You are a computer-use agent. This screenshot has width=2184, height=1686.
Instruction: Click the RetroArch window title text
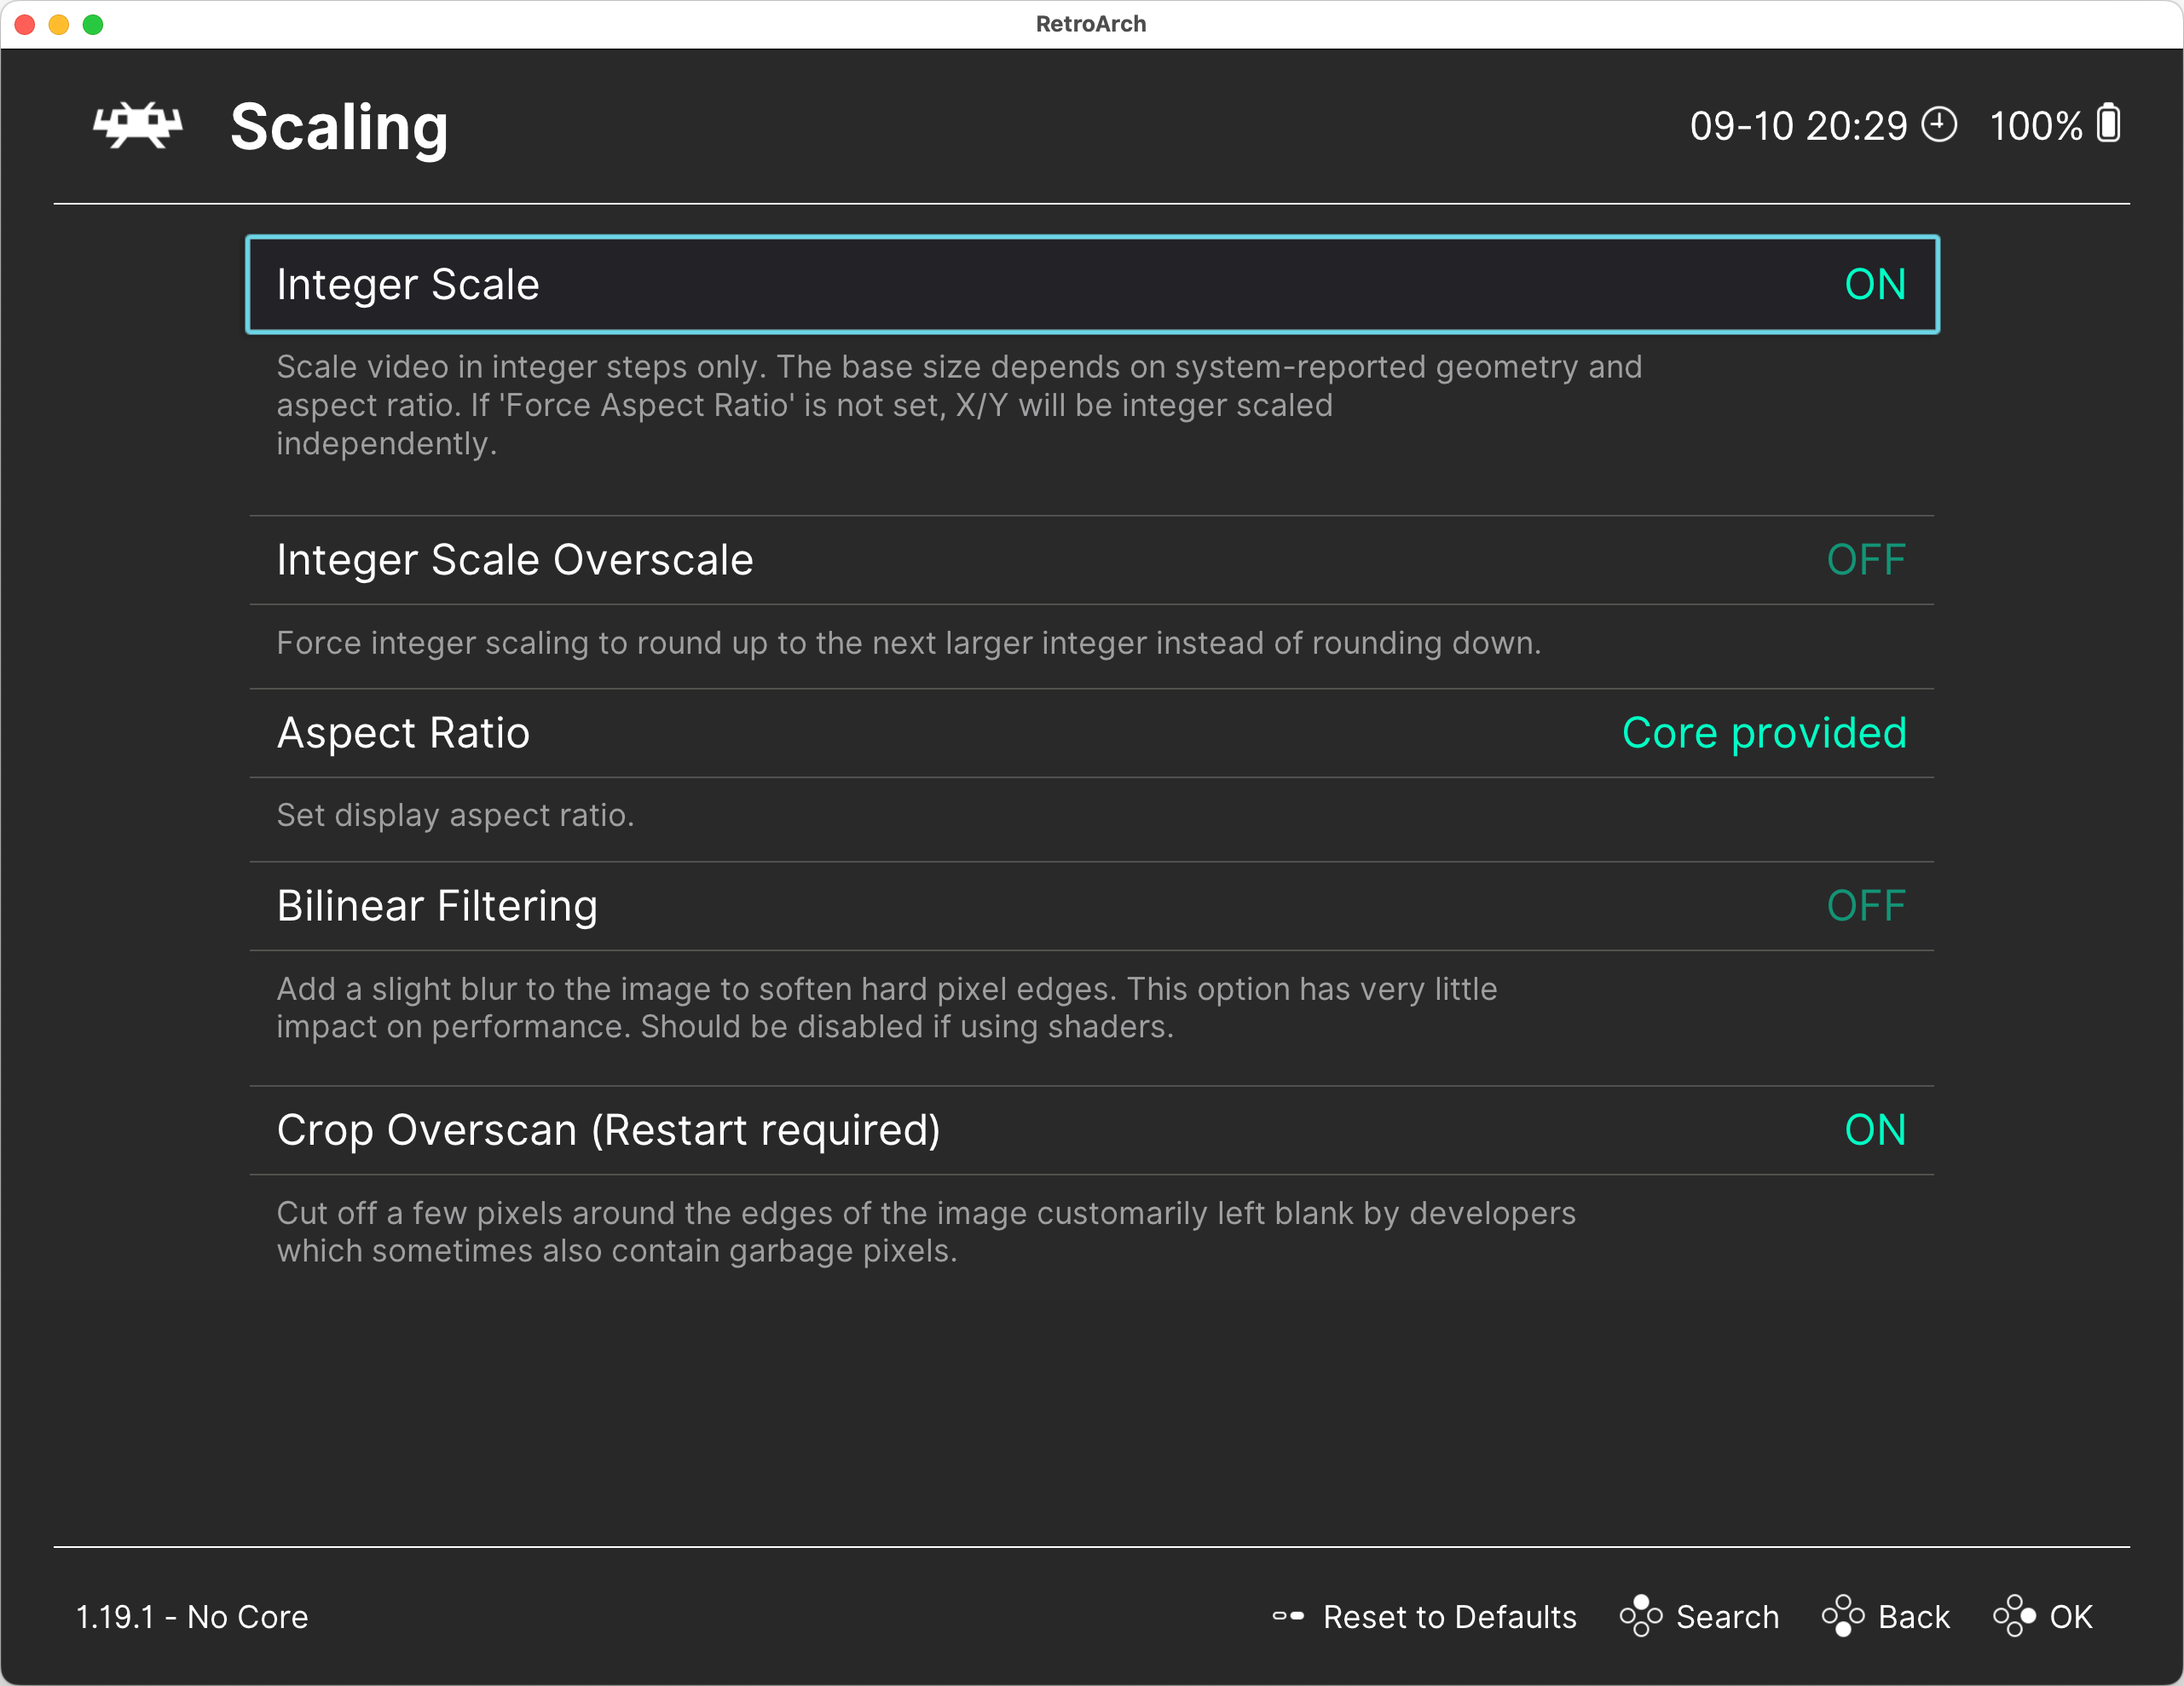1091,24
